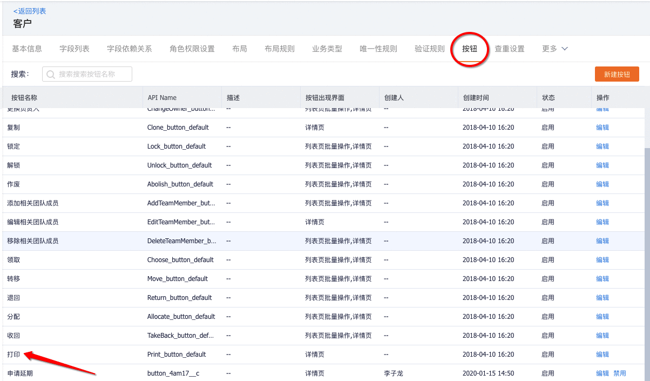This screenshot has width=650, height=381.
Task: Click the 2020-01-15 14:50 timestamp
Action: 489,373
